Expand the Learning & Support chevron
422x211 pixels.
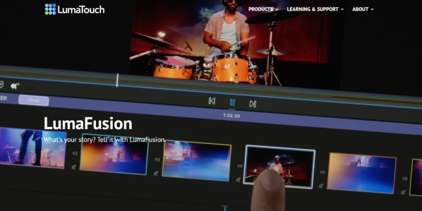[x=342, y=9]
